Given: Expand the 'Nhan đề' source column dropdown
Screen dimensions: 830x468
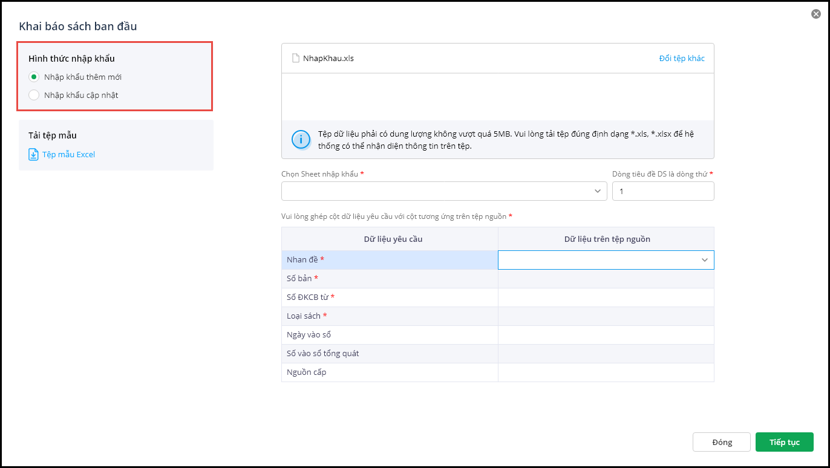Looking at the screenshot, I should 704,260.
